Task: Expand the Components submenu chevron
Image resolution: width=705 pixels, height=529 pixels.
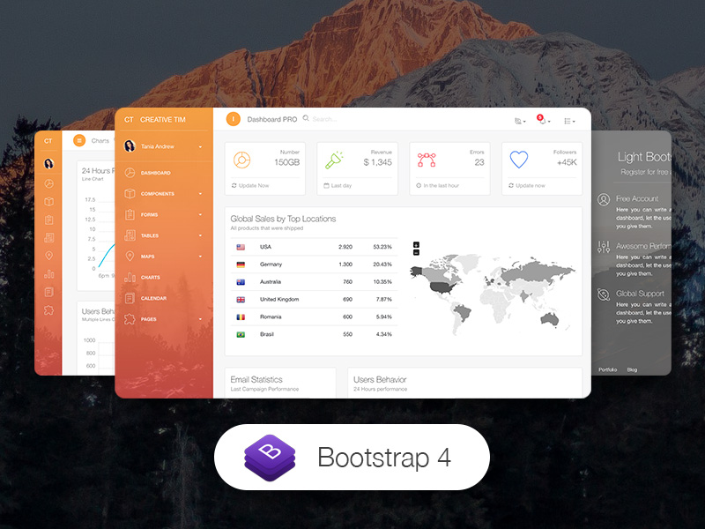Action: tap(201, 194)
